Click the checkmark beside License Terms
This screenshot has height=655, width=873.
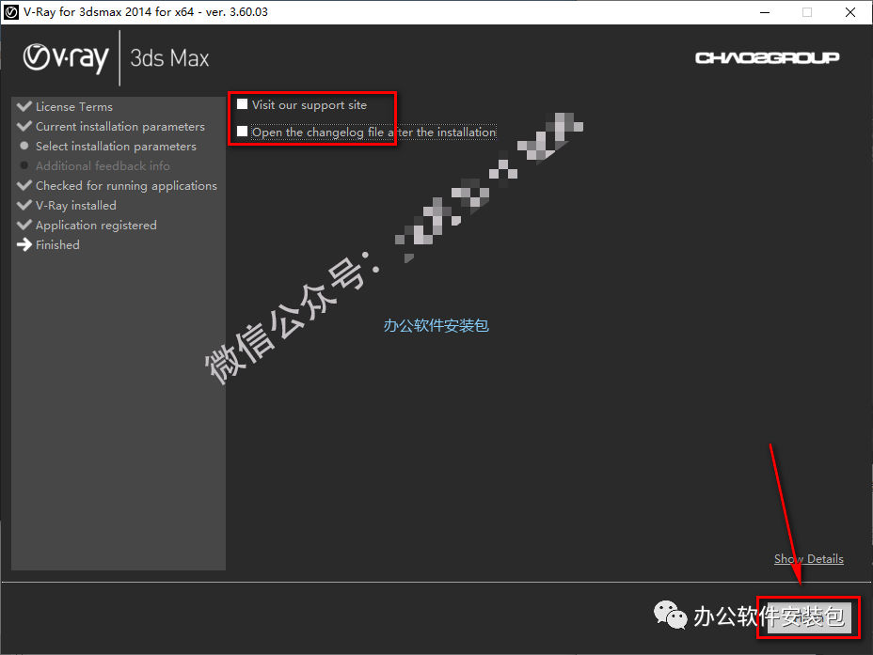point(24,106)
